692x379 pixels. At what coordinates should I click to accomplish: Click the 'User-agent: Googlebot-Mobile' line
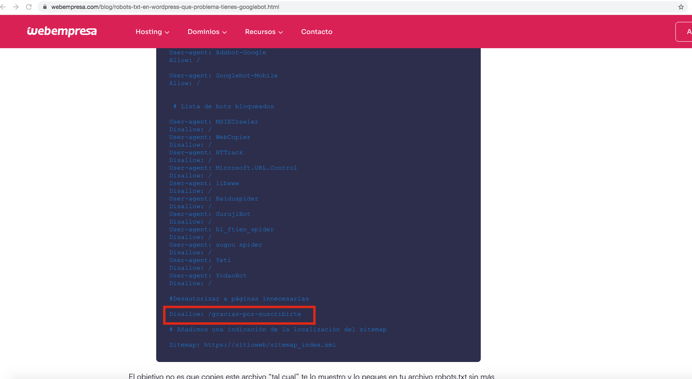click(x=223, y=76)
